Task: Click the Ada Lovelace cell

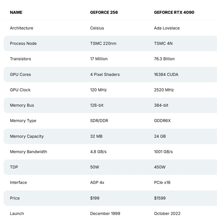Action: pos(167,28)
